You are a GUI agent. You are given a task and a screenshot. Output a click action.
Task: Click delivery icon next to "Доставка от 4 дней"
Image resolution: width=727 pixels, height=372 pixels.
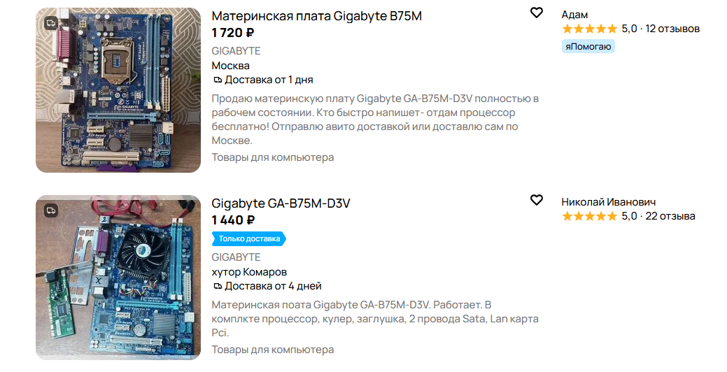pyautogui.click(x=218, y=286)
